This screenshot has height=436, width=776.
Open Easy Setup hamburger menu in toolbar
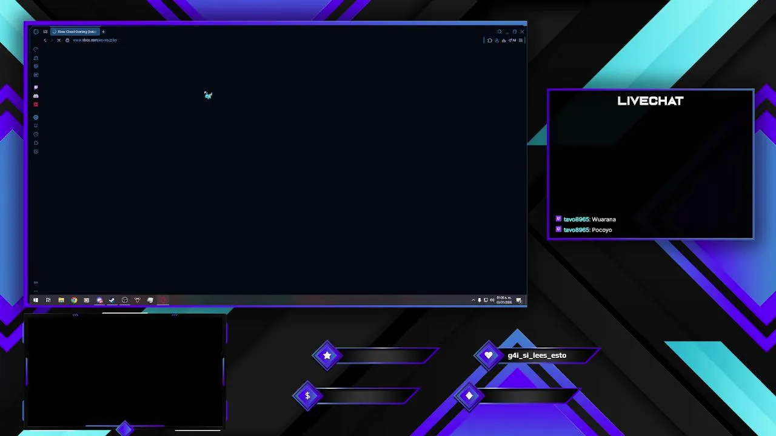[x=520, y=41]
